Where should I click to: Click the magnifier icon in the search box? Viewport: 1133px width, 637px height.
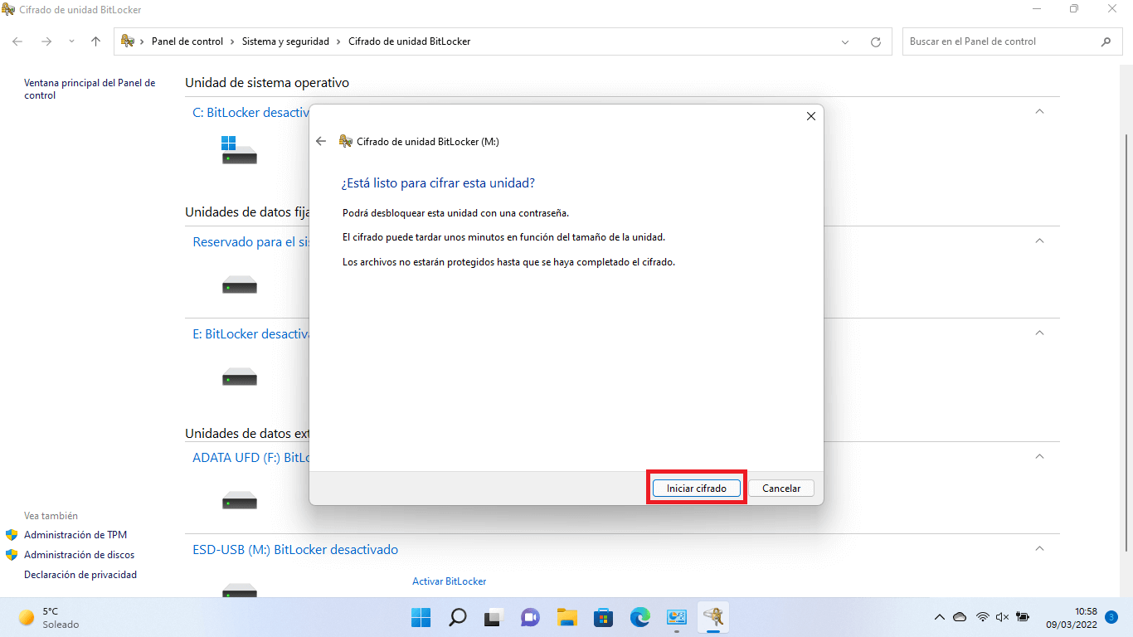[1106, 41]
